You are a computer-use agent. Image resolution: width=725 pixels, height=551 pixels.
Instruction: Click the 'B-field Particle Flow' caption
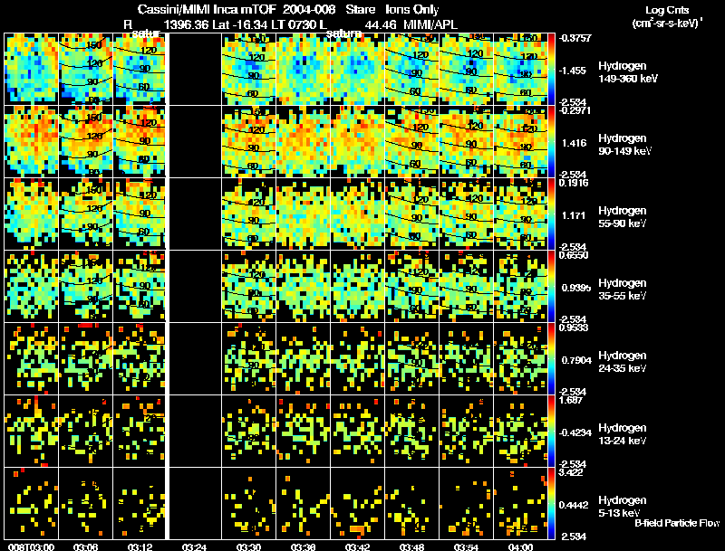677,523
